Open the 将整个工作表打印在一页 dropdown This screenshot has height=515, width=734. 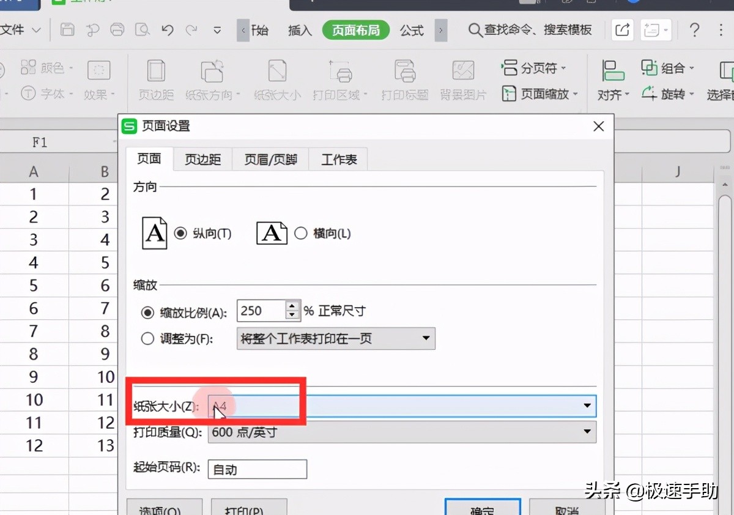point(336,338)
